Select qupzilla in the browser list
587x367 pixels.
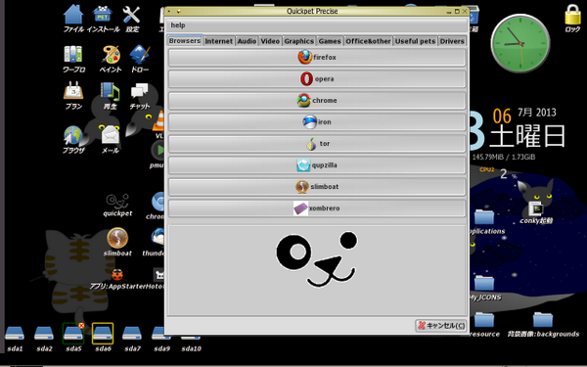click(x=317, y=165)
